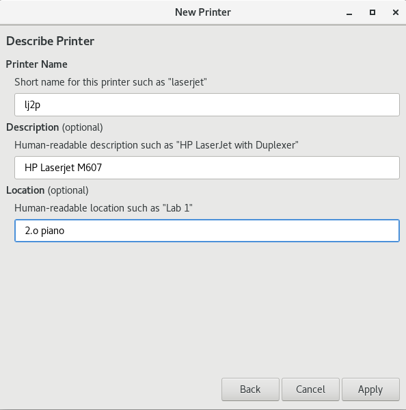The height and width of the screenshot is (410, 406).
Task: Click the bold Printer Name label
Action: tap(36, 64)
